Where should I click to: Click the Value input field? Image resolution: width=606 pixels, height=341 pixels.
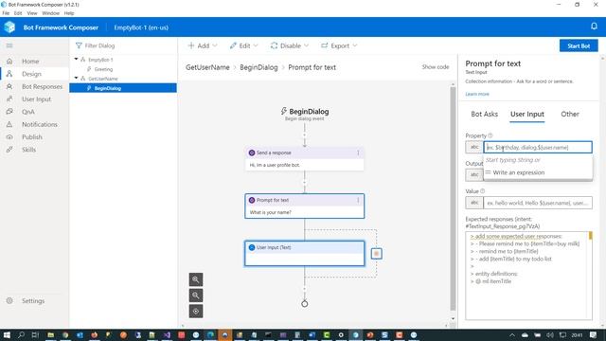pos(538,203)
